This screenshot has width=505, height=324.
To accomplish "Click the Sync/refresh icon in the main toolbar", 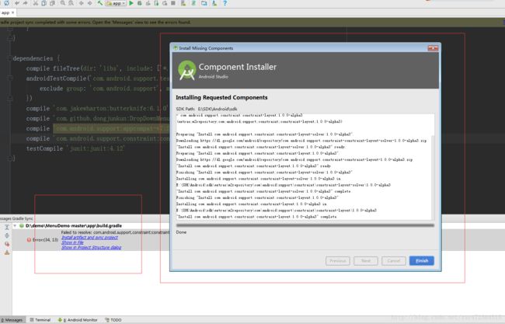I will click(6, 3).
